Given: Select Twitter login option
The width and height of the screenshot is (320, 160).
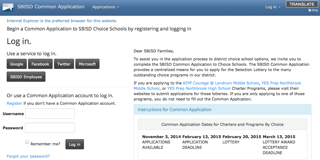Looking at the screenshot, I should pos(64,64).
